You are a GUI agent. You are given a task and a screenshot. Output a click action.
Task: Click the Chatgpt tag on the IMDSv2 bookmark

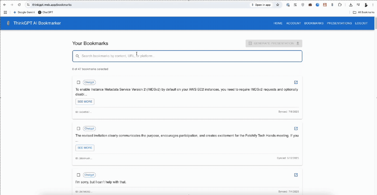[89, 82]
